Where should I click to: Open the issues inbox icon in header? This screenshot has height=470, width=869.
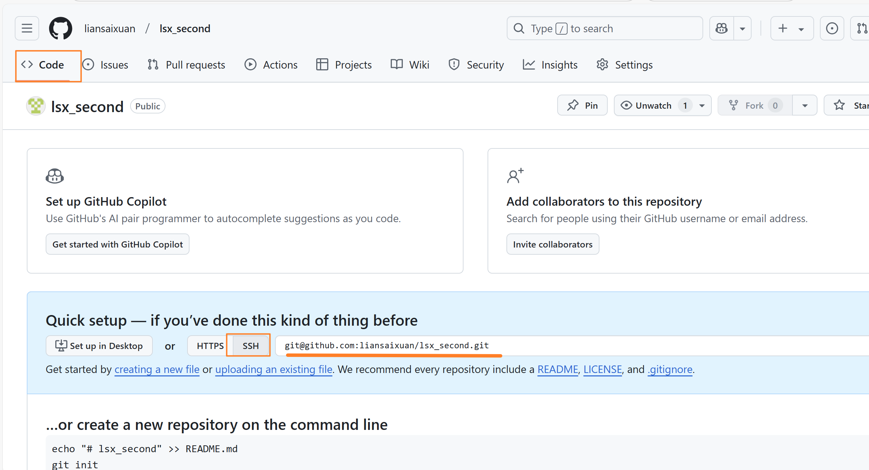(x=832, y=28)
